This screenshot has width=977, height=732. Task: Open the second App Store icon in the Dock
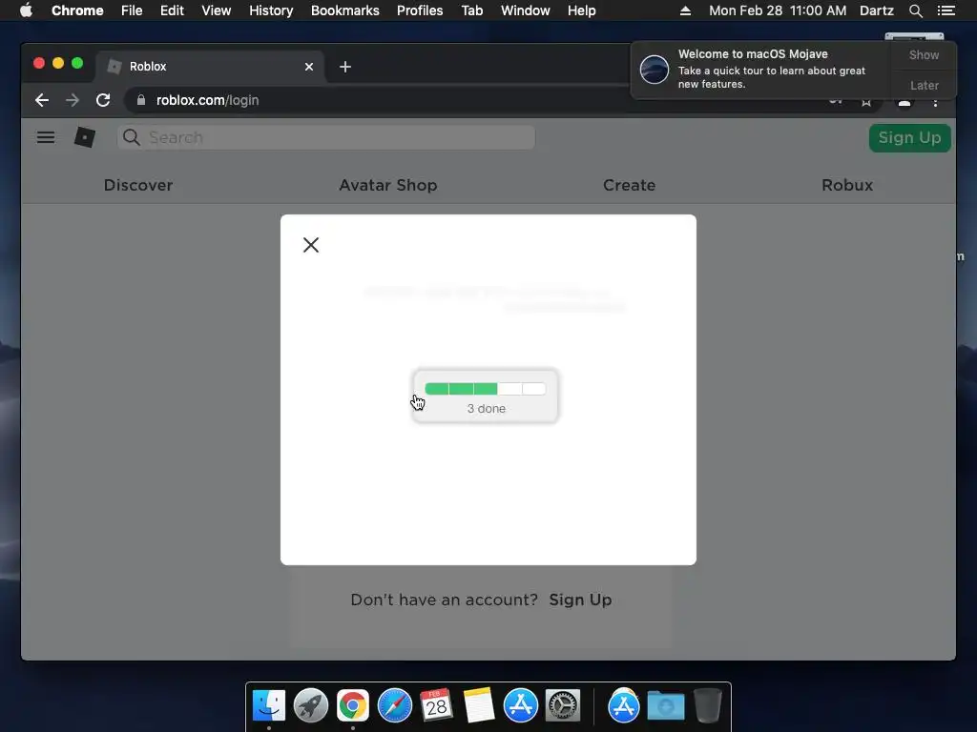pyautogui.click(x=624, y=705)
